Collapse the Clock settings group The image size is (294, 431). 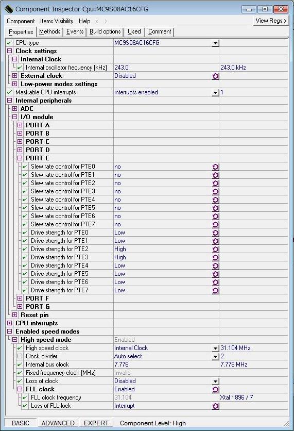[10, 51]
